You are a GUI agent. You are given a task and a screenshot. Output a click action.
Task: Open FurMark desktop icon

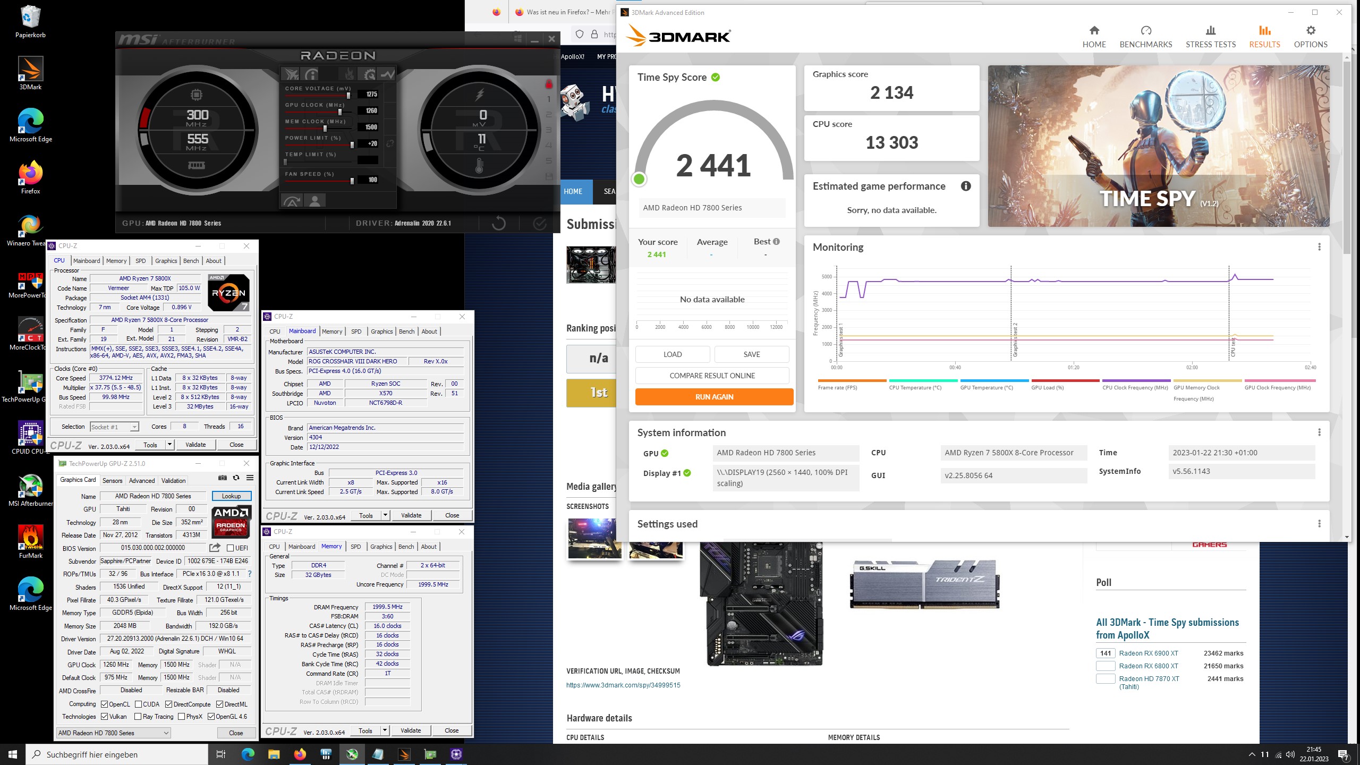(30, 541)
